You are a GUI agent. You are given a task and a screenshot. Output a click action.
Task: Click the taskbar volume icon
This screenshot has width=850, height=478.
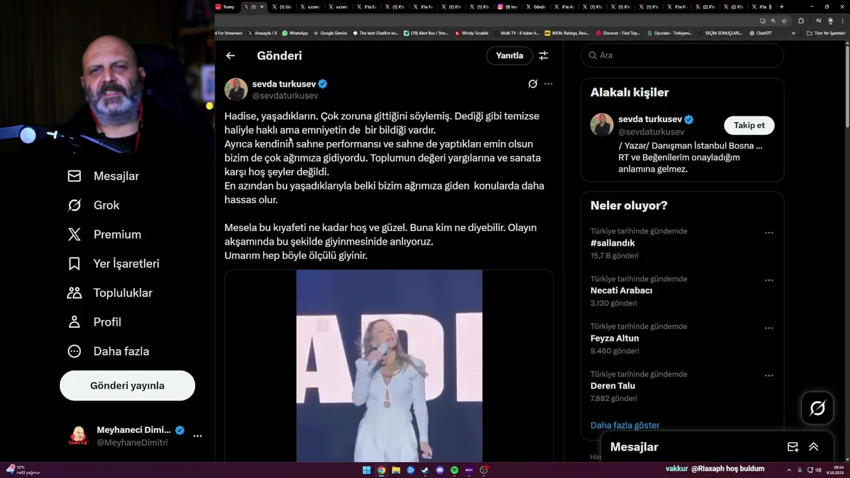coord(817,470)
